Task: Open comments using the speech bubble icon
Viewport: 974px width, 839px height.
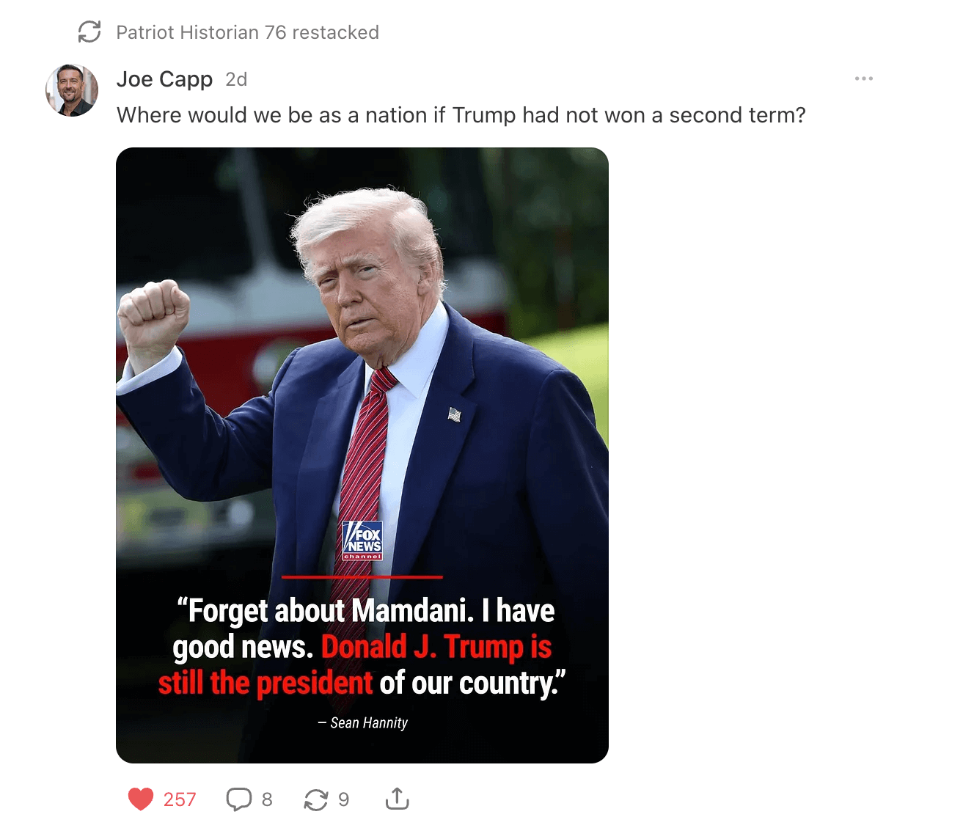Action: (x=238, y=799)
